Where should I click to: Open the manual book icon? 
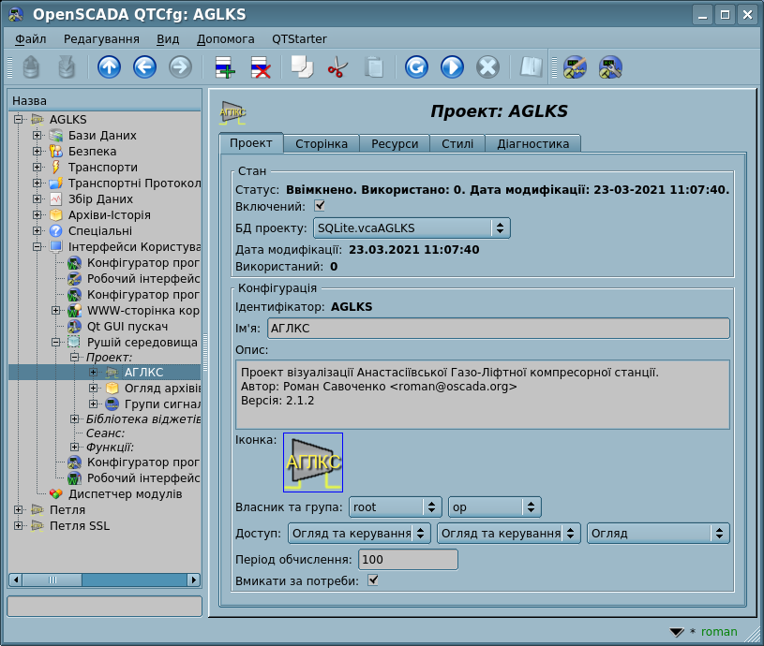coord(531,67)
